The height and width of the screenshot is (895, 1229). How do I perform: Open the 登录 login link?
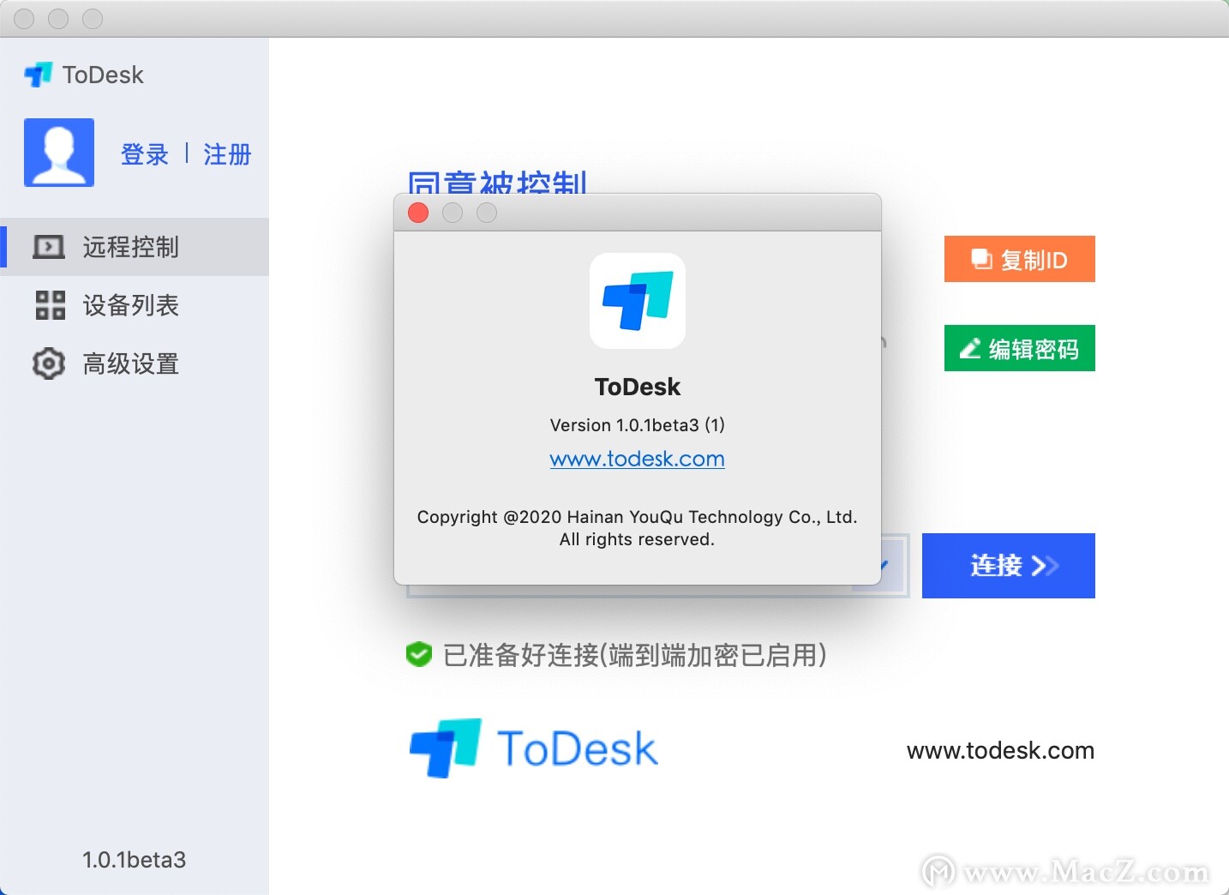[145, 154]
